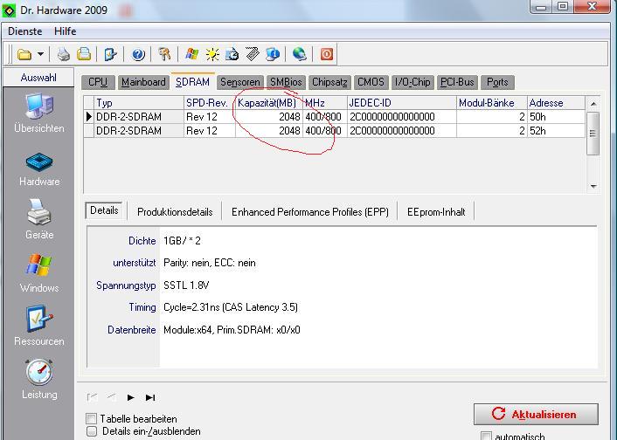
Task: Toggle the automatisch checkbox
Action: point(487,436)
